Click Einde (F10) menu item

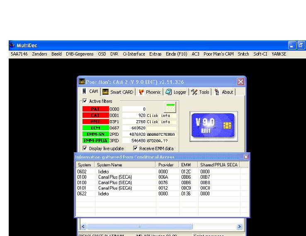[x=176, y=54]
